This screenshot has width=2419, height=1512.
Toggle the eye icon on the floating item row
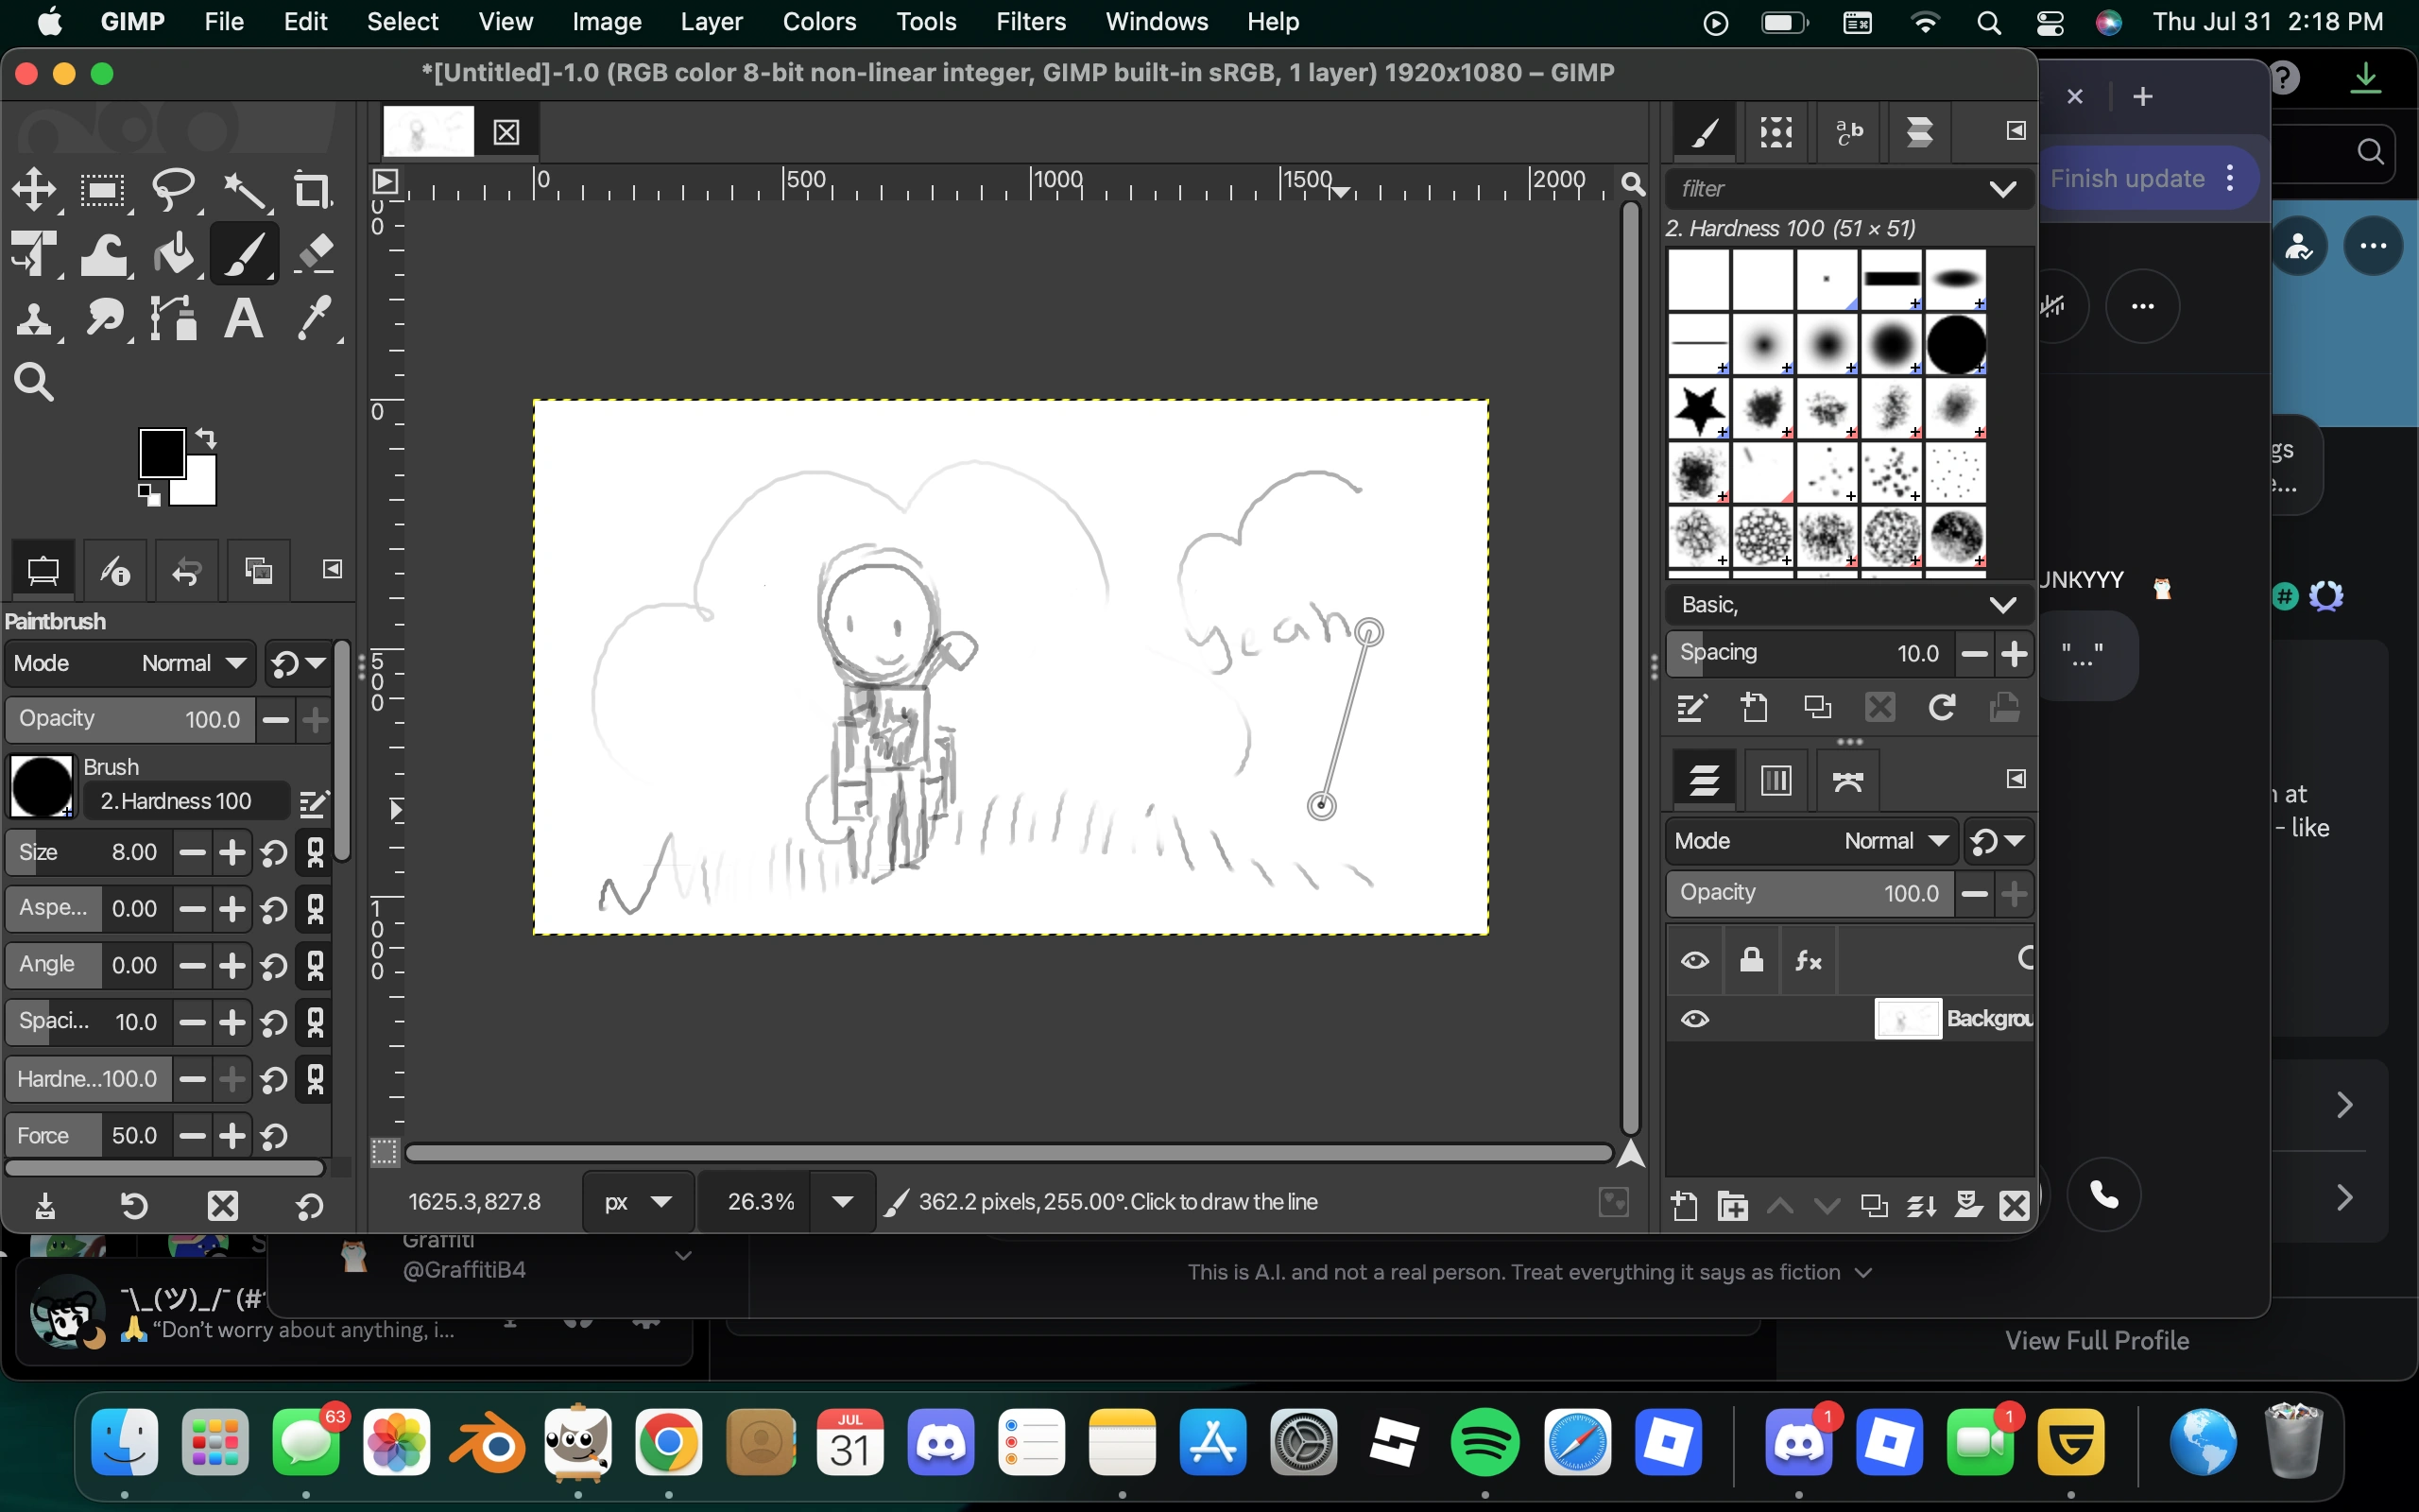coord(1694,960)
